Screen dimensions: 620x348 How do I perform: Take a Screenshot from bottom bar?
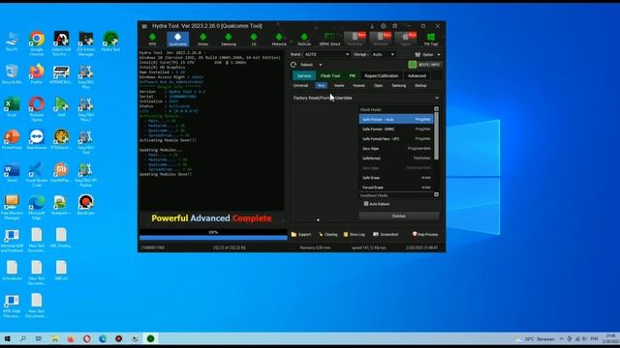(386, 234)
